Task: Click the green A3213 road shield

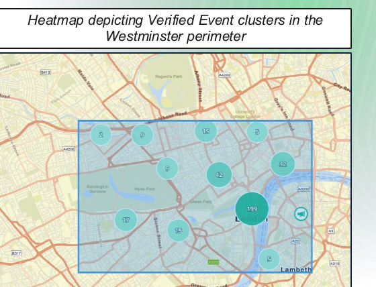Action: pyautogui.click(x=214, y=262)
